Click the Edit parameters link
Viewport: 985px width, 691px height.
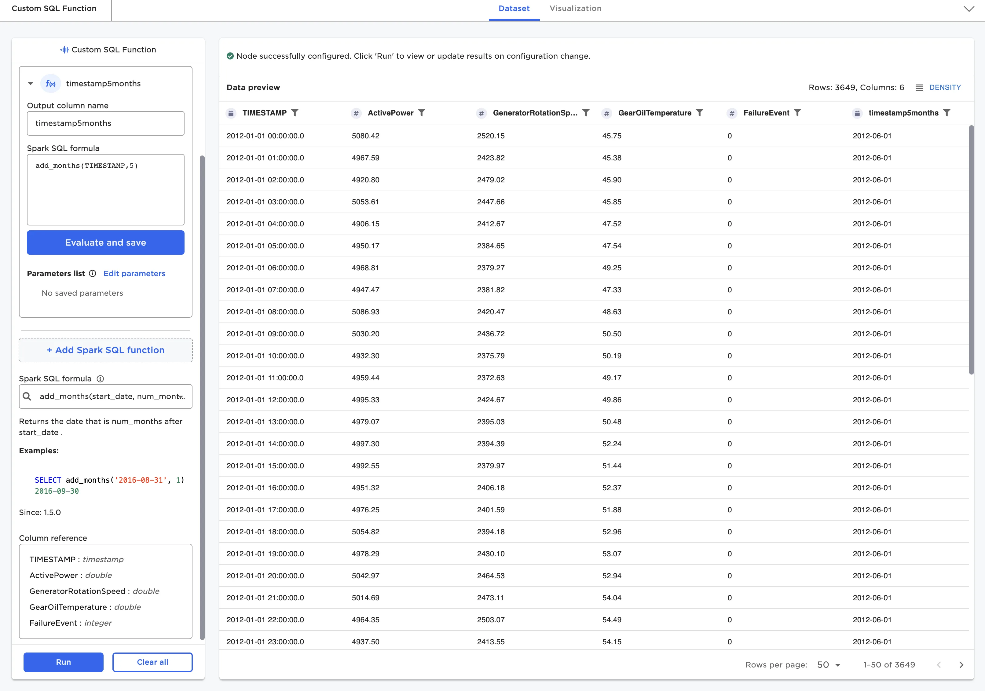click(134, 274)
